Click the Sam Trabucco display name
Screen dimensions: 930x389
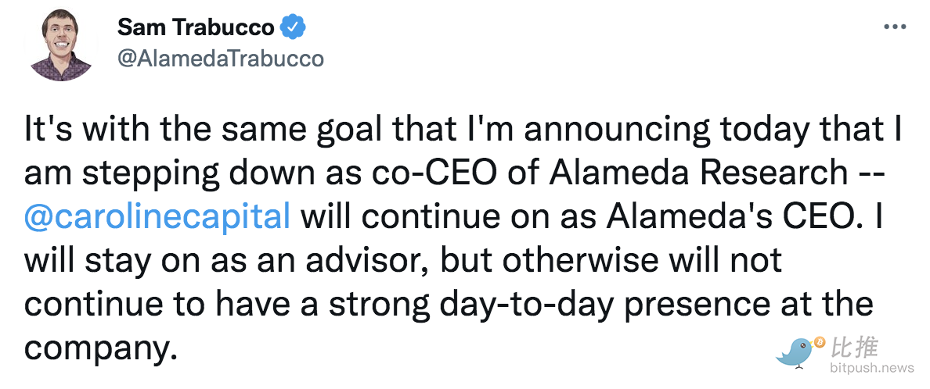click(x=196, y=28)
